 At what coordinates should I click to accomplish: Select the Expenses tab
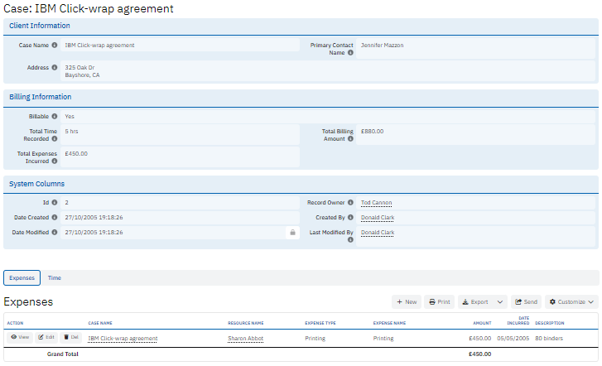point(22,278)
